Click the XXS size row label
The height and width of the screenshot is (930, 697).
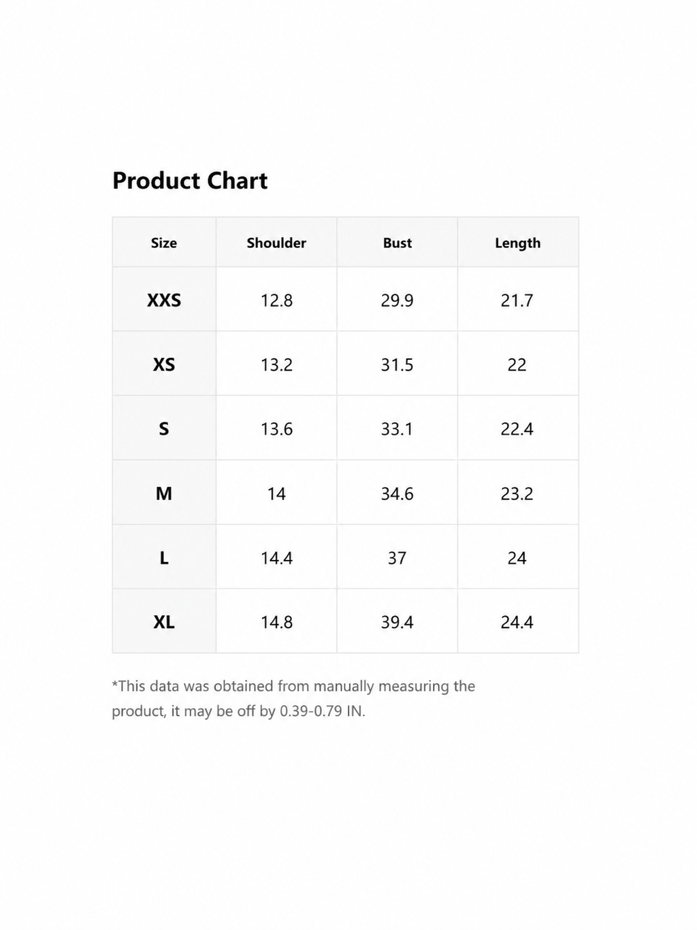164,300
